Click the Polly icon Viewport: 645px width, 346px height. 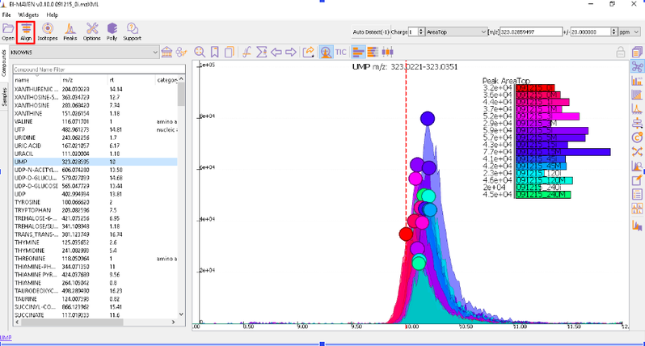[x=112, y=32]
